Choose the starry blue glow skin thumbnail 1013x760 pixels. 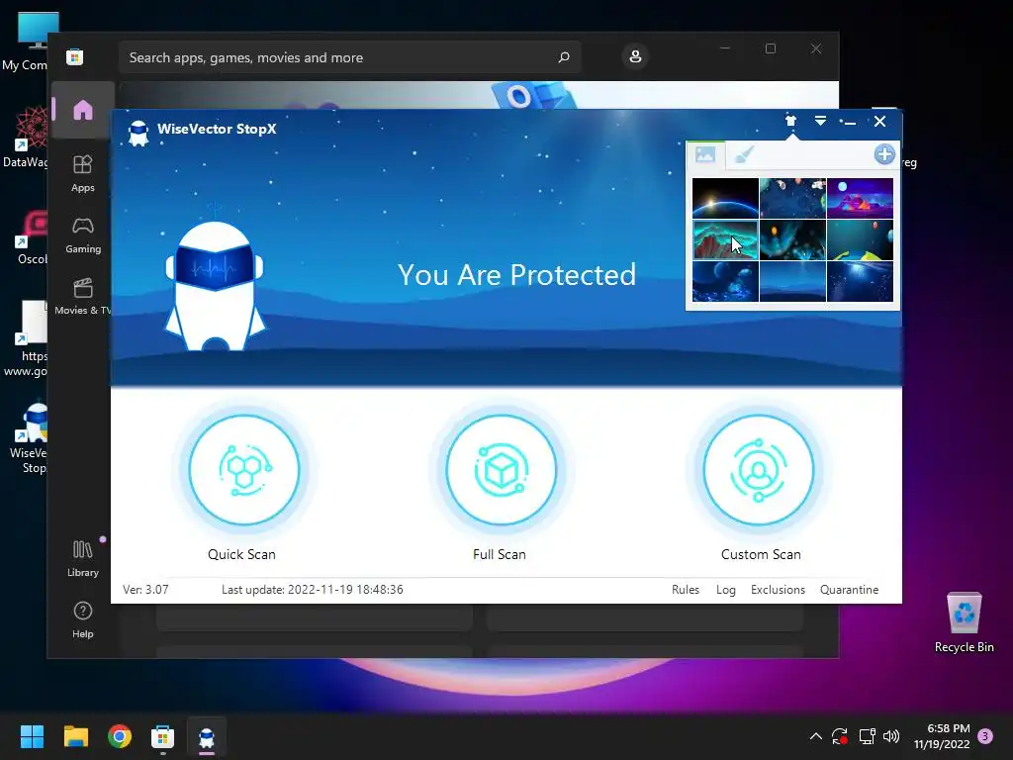[x=860, y=281]
